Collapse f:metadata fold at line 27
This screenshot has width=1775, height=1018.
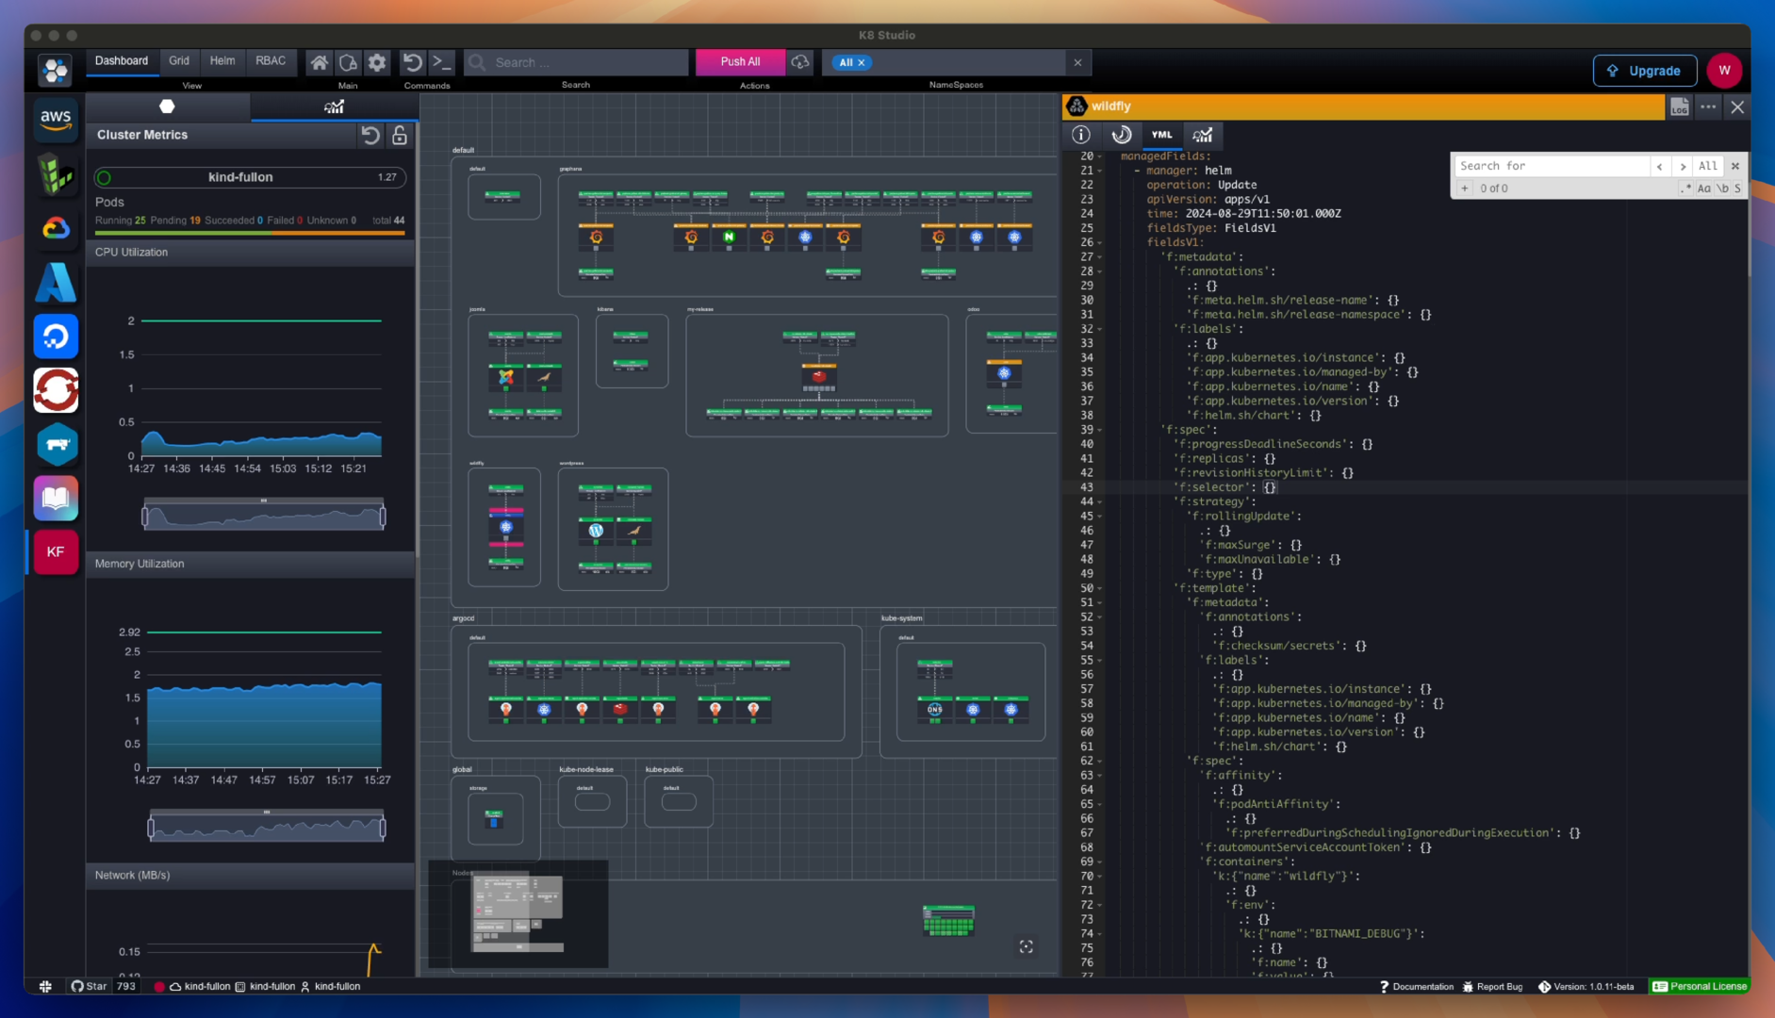[1100, 257]
